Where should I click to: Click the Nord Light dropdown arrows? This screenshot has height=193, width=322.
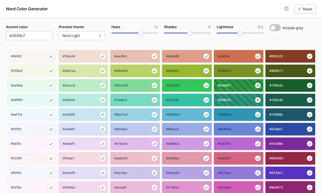pos(100,36)
